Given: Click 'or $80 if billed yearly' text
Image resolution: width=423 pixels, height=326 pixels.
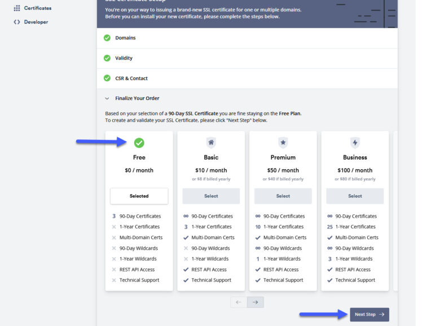Looking at the screenshot, I should pyautogui.click(x=355, y=179).
